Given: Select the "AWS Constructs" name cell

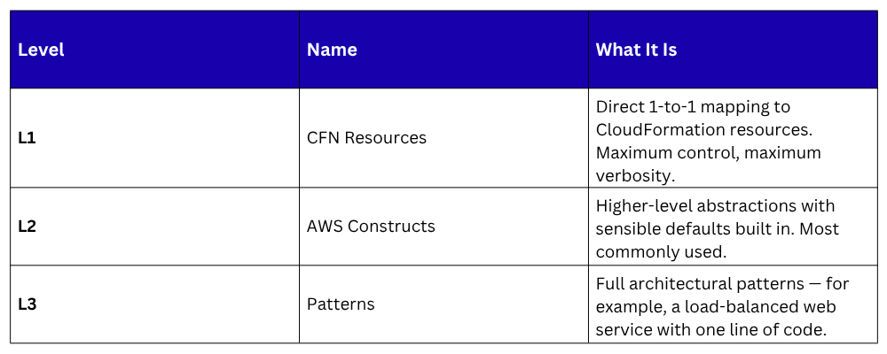Looking at the screenshot, I should (x=371, y=227).
